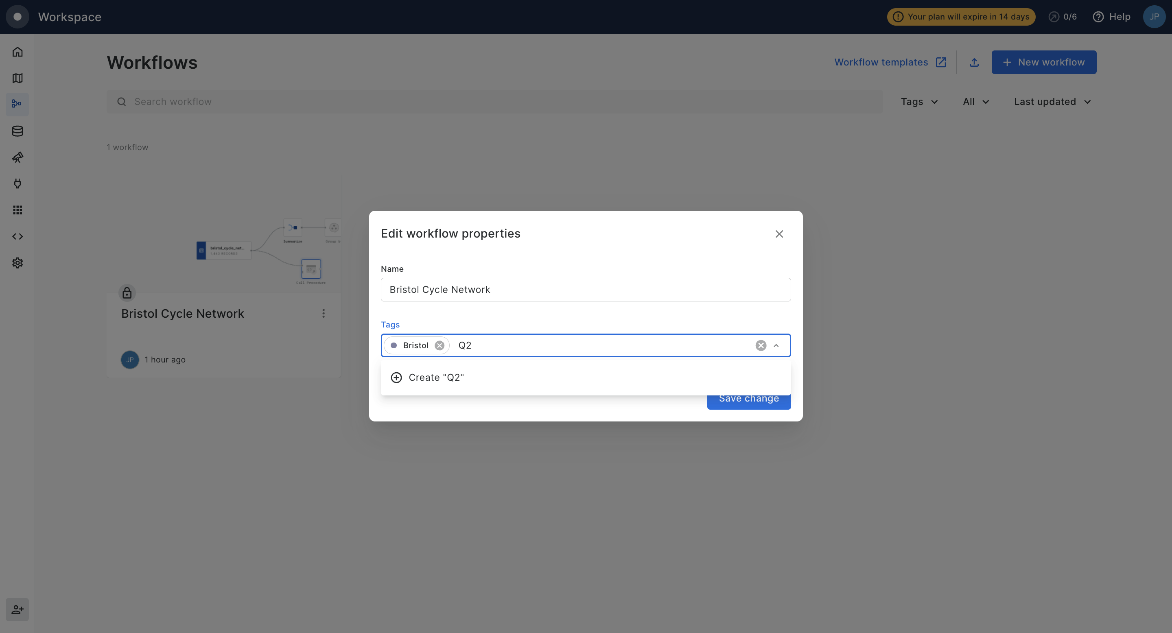This screenshot has width=1172, height=633.
Task: Open the Connections plug icon
Action: click(x=17, y=184)
